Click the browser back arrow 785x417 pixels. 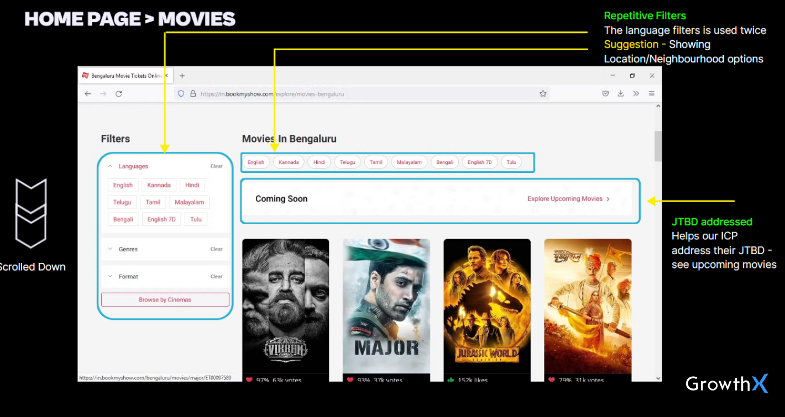click(x=88, y=94)
